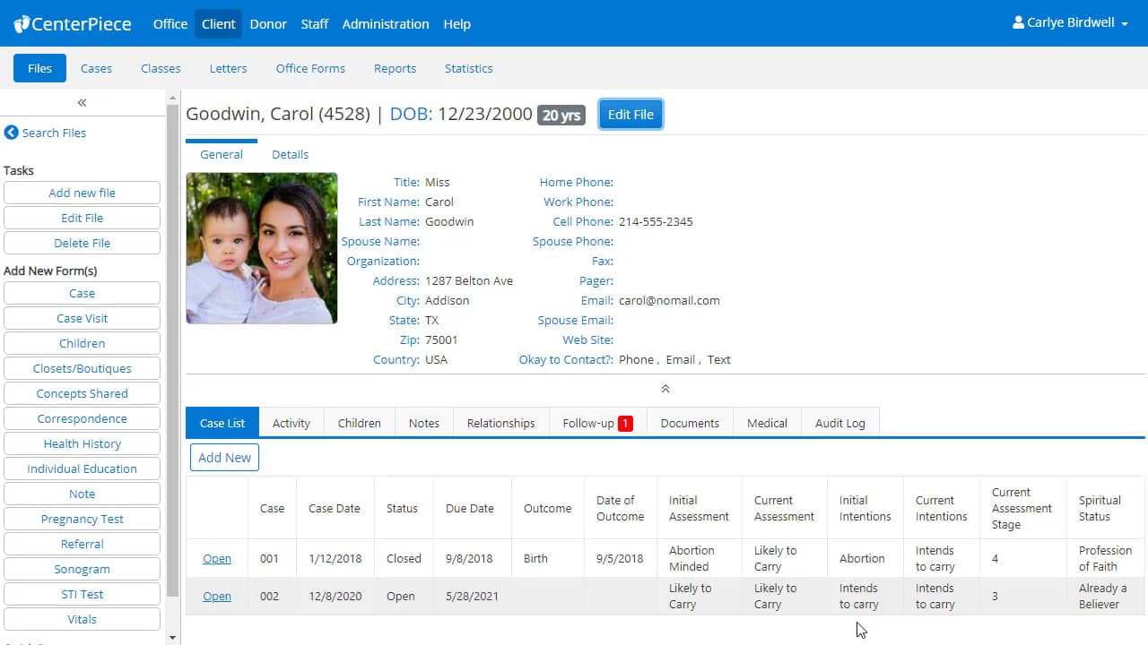Collapse the sidebar with double chevron
The width and height of the screenshot is (1148, 645).
(82, 103)
